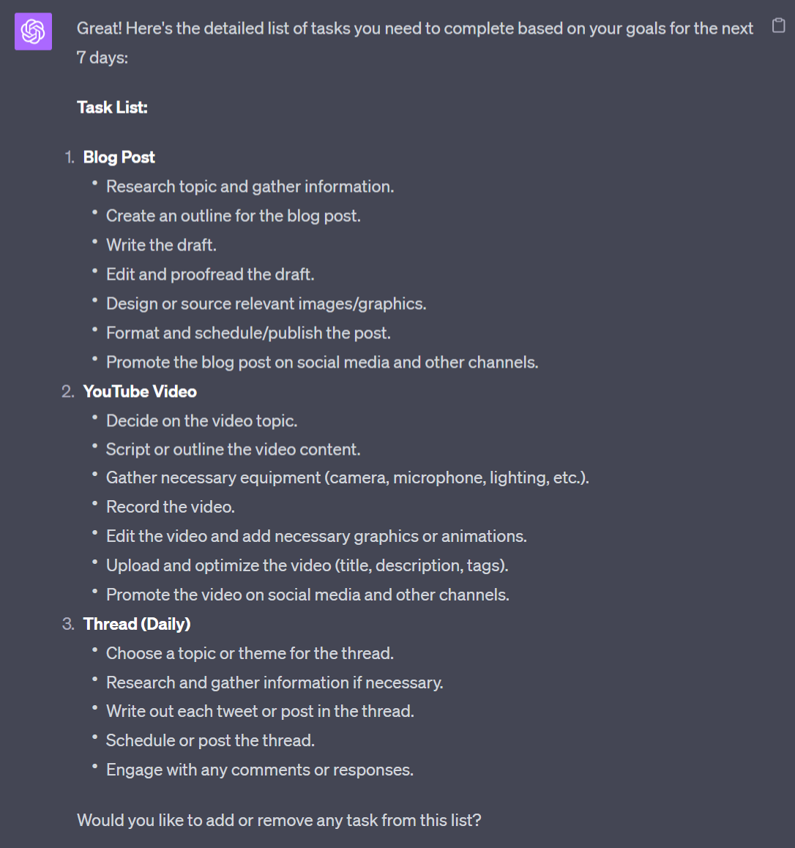Click "Upload and optimize the video" item
795x848 pixels.
pyautogui.click(x=307, y=565)
